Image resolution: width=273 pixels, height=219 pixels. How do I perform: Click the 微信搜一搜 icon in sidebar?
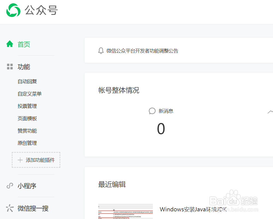pos(10,208)
